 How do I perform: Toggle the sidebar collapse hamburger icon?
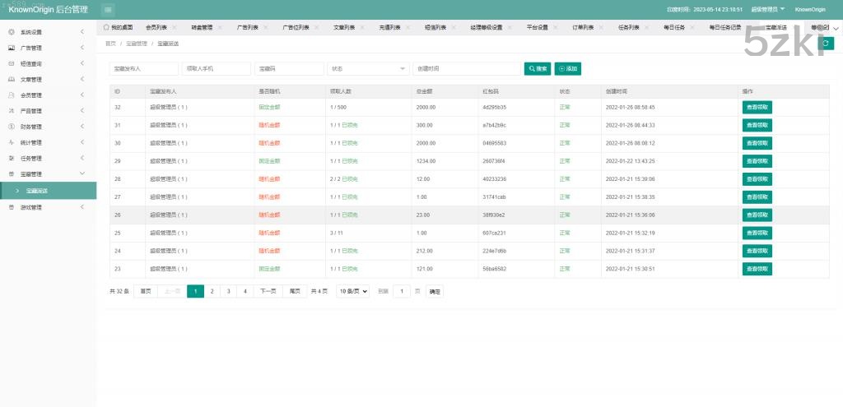coord(109,9)
